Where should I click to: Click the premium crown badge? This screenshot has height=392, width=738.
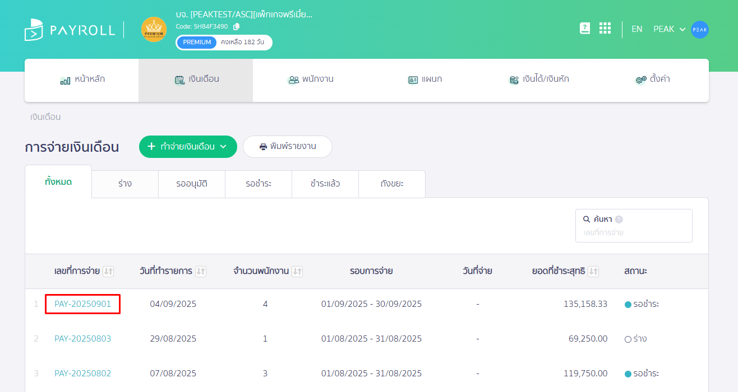[x=154, y=30]
